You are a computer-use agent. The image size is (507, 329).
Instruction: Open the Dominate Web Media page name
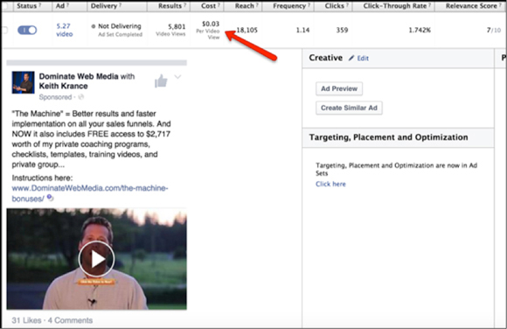[x=79, y=76]
